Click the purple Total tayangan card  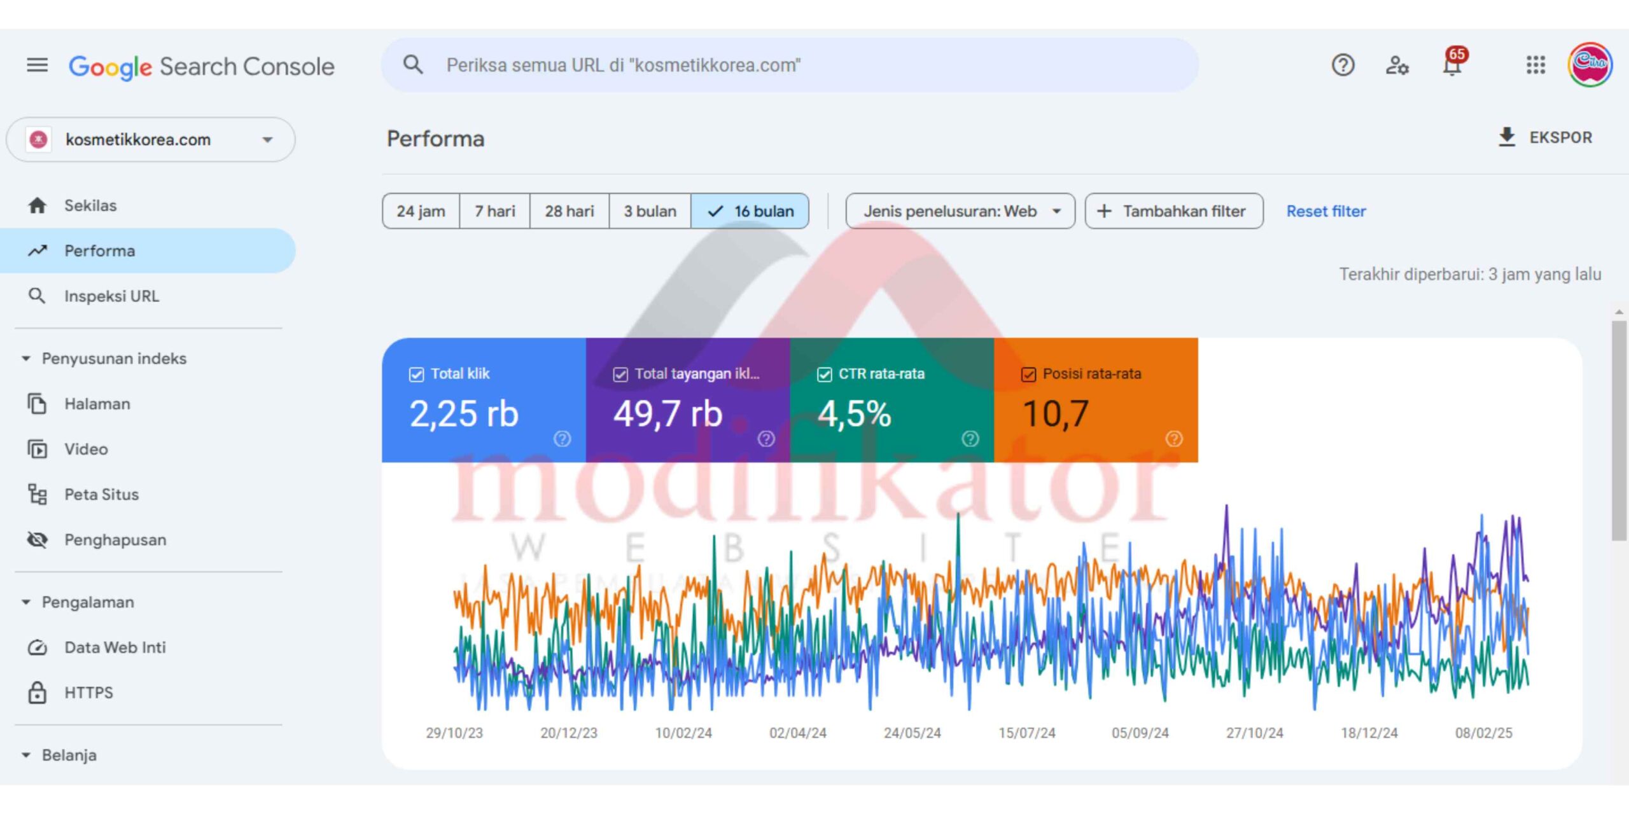(688, 400)
